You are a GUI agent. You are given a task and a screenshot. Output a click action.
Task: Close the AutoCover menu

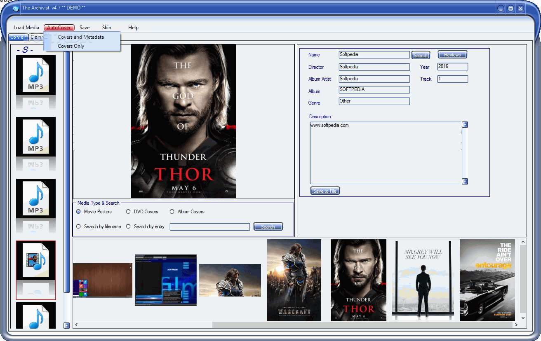[x=59, y=28]
